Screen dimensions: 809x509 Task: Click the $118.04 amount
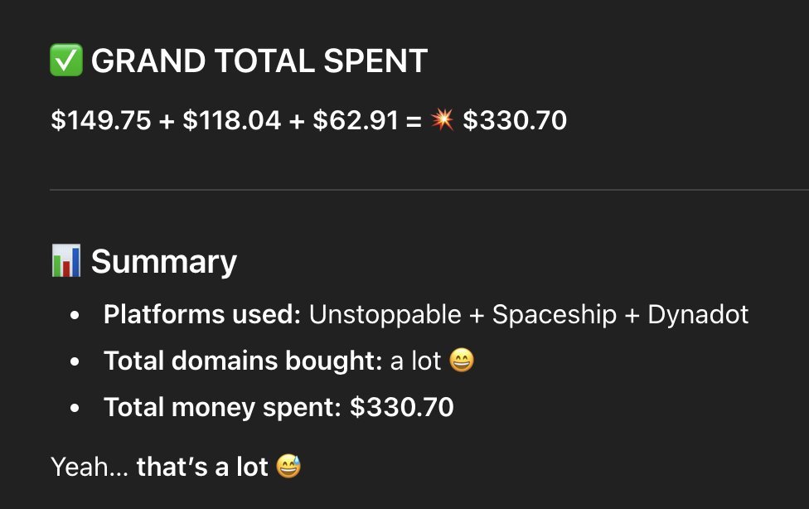[231, 120]
